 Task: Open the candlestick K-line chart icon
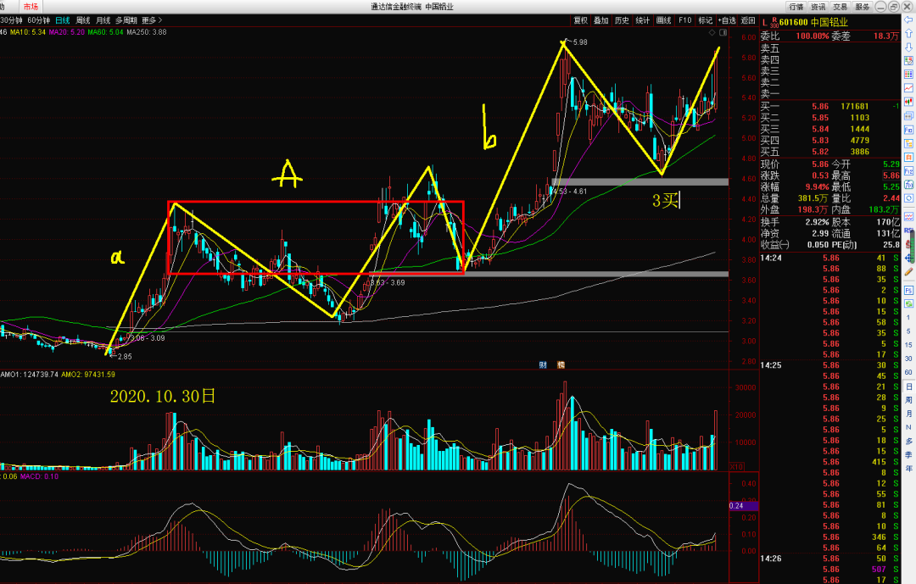908,102
